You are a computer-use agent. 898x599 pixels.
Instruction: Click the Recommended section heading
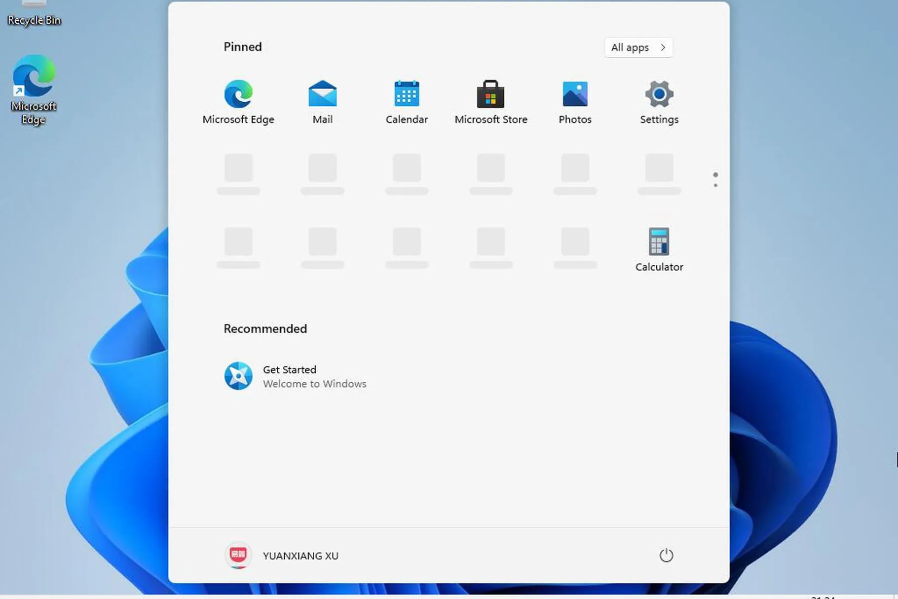click(x=265, y=329)
